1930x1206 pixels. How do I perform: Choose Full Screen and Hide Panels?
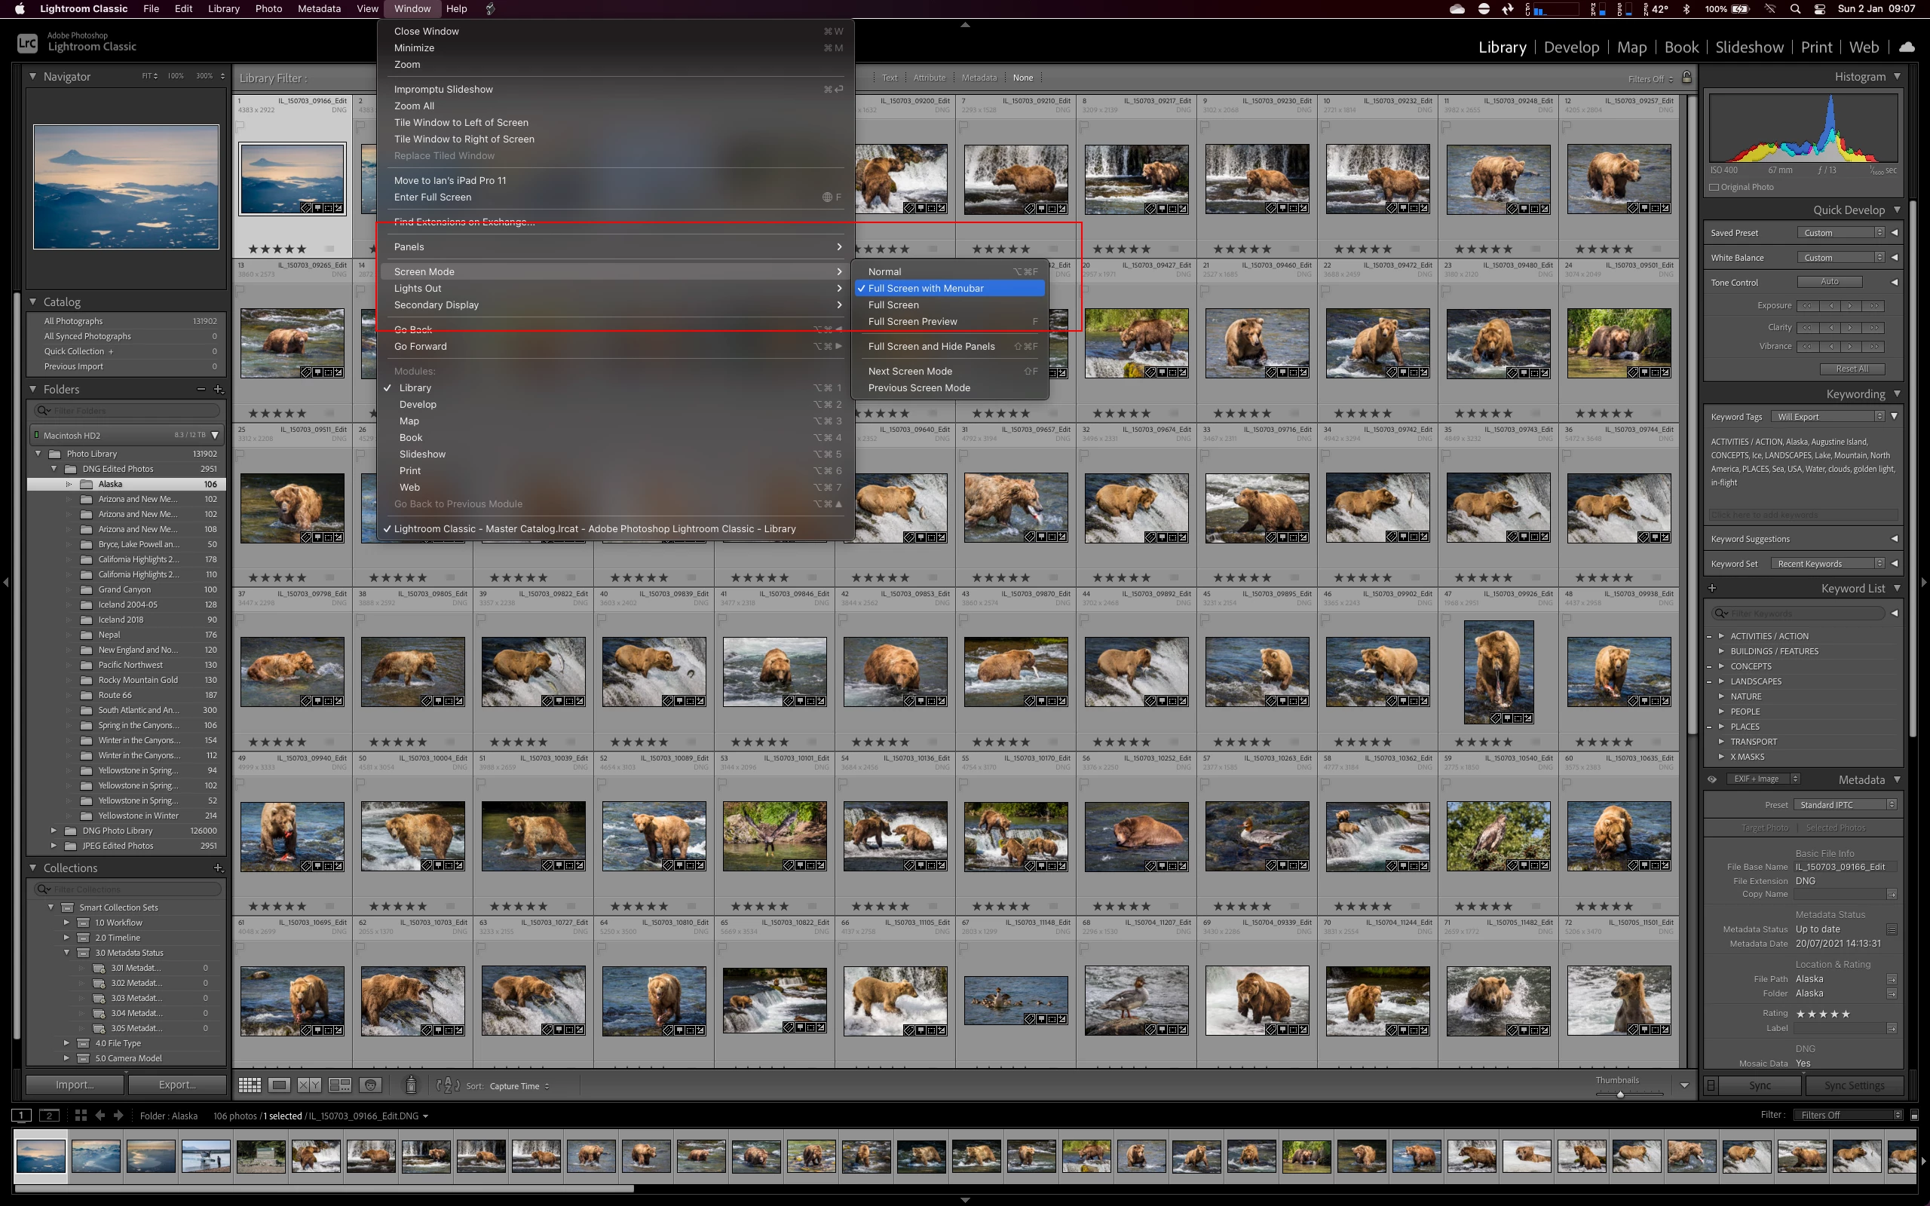[x=931, y=346]
